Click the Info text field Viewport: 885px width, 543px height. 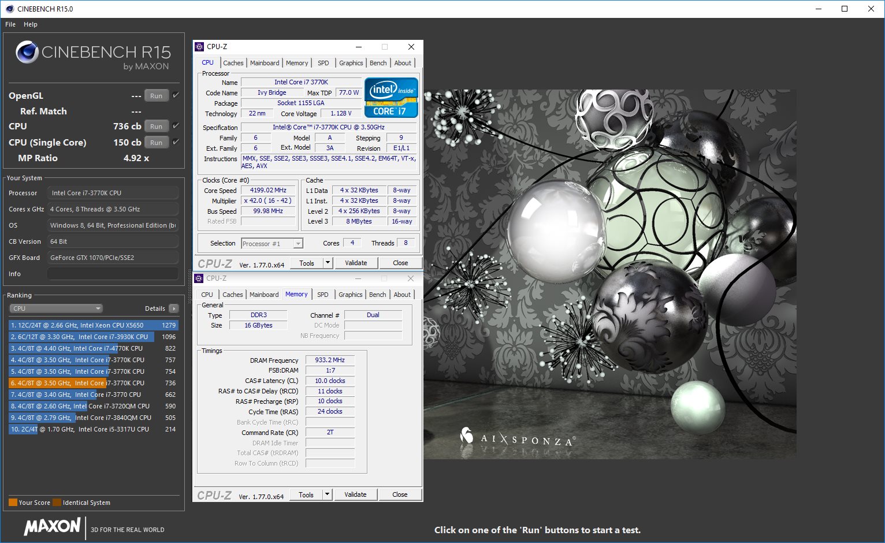point(113,274)
